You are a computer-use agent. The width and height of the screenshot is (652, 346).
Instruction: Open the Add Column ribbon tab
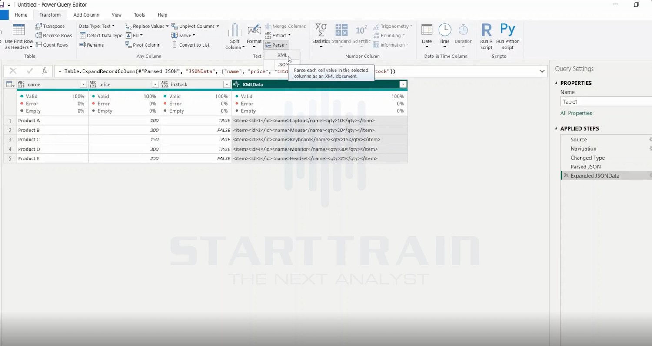click(86, 15)
